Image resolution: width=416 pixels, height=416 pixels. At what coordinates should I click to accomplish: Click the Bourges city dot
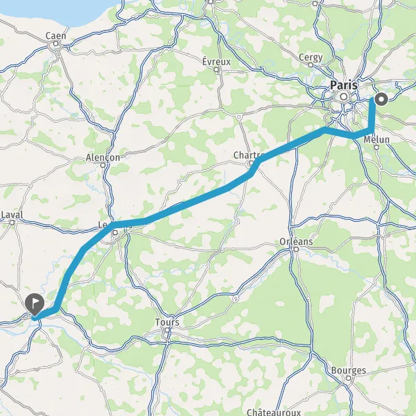click(x=349, y=378)
